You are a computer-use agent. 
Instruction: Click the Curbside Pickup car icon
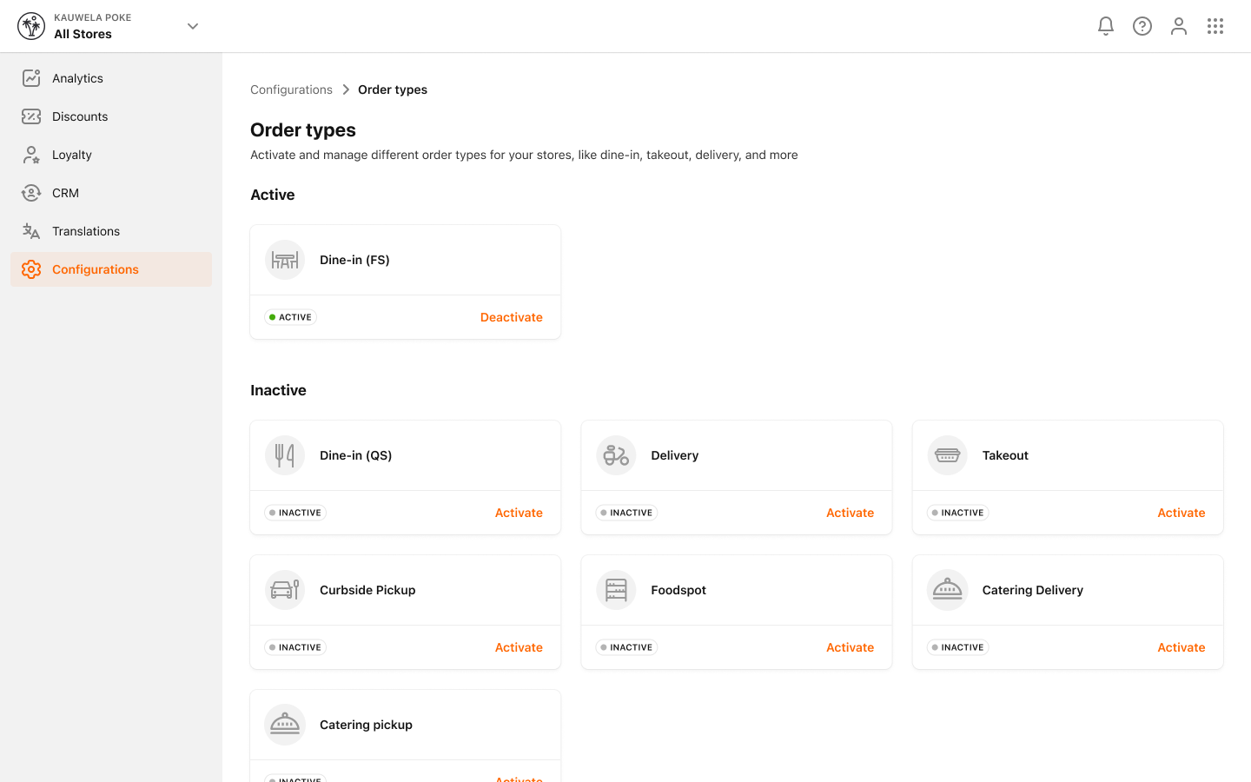[284, 589]
